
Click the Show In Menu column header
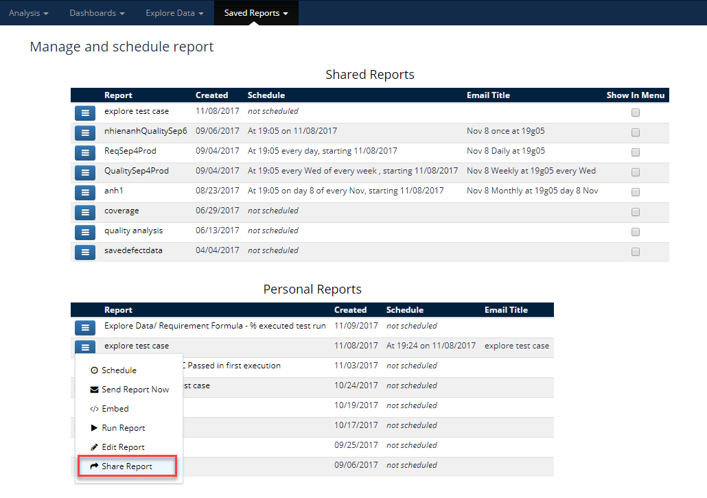pos(636,95)
